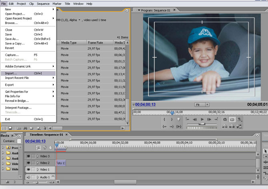The height and width of the screenshot is (189, 268).
Task: Toggle the Safe Margins button
Action: pyautogui.click(x=232, y=119)
